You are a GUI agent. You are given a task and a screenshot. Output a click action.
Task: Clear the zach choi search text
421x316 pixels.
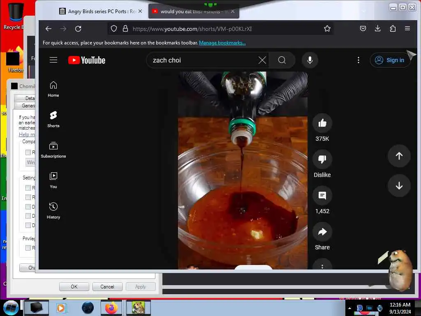tap(262, 60)
